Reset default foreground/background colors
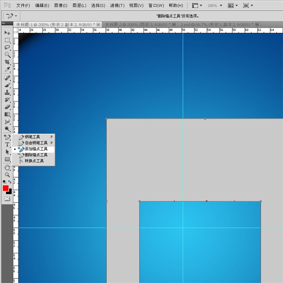Image resolution: width=283 pixels, height=283 pixels. pos(4,182)
